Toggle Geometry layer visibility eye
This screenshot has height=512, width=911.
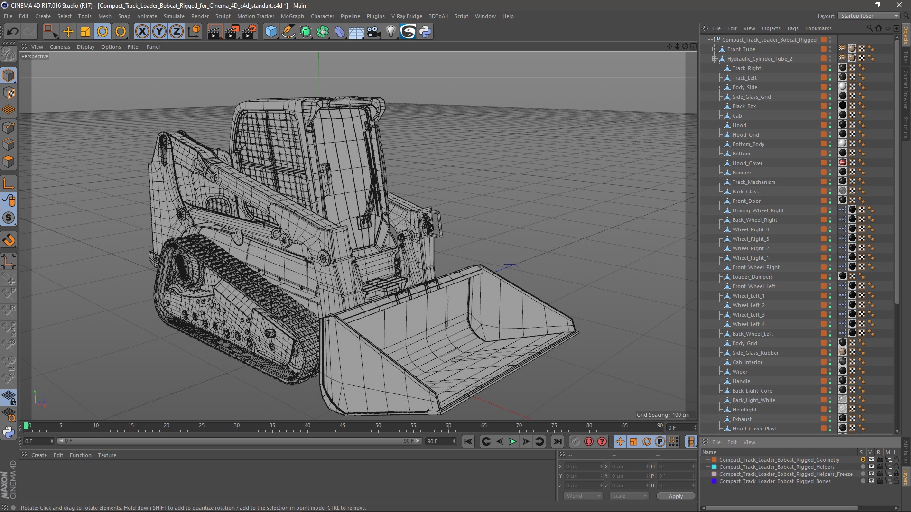[x=871, y=459]
